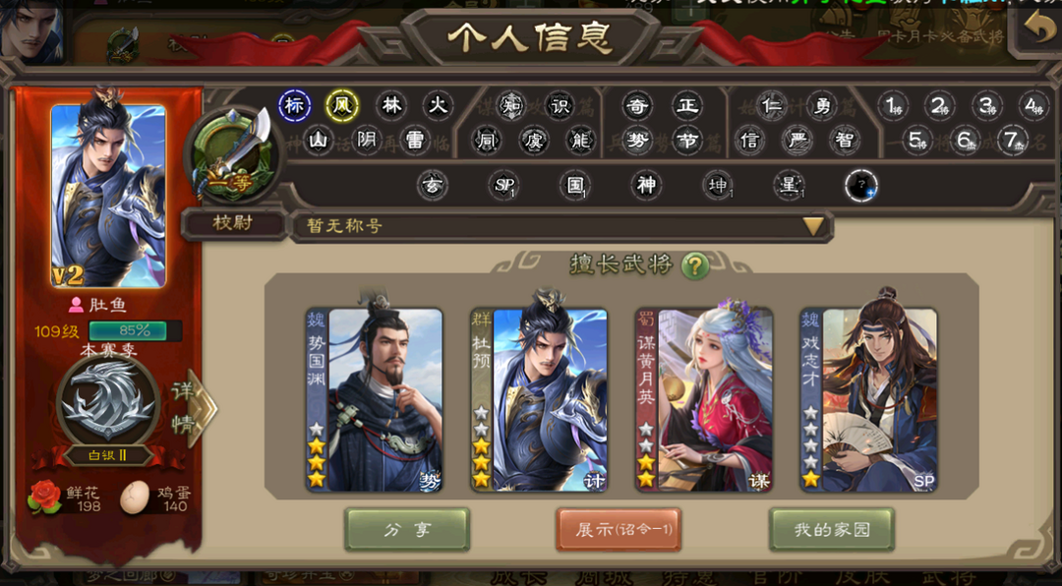Click the 神 collection badge

[x=646, y=184]
